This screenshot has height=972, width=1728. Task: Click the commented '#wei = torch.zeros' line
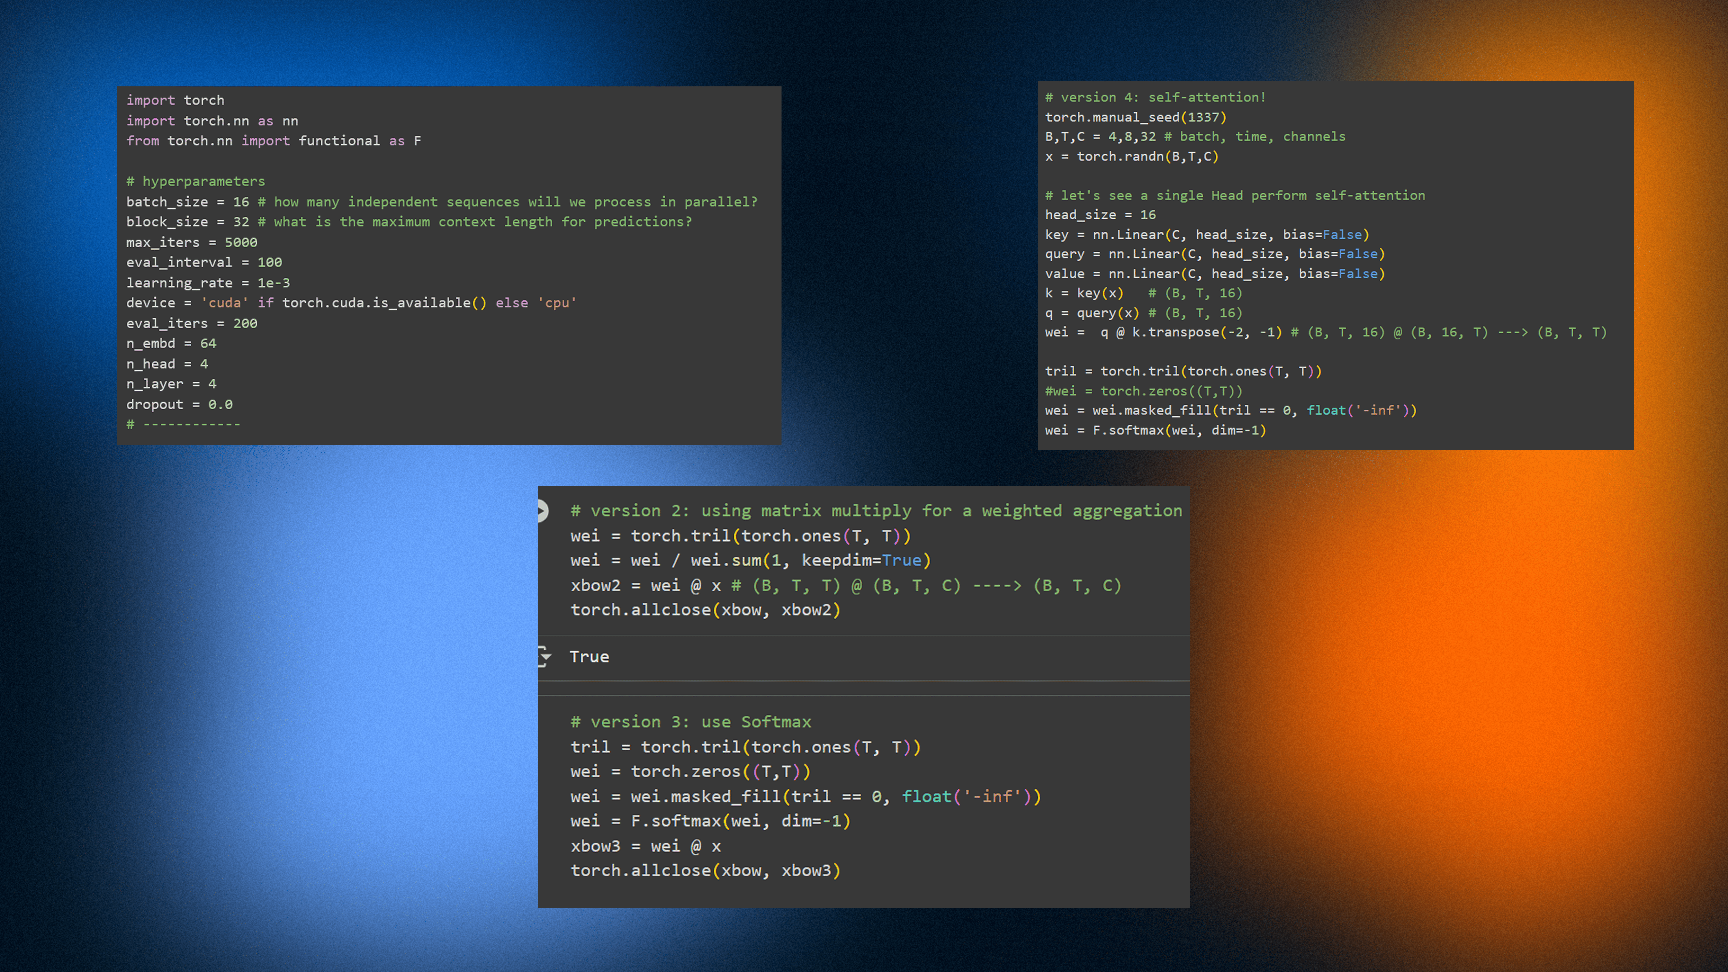(1143, 391)
